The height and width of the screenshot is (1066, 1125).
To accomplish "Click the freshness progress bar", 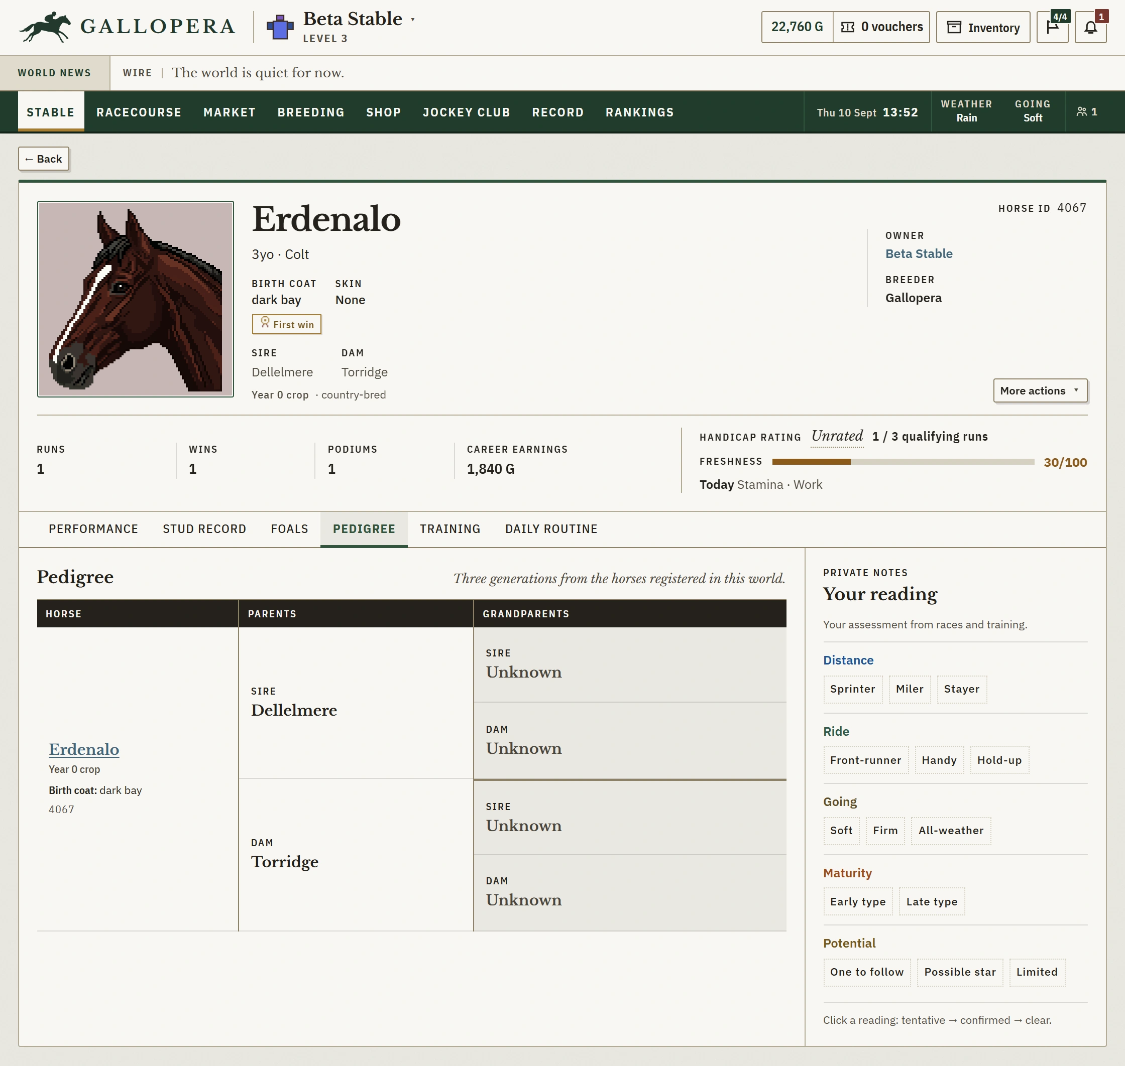I will 903,462.
